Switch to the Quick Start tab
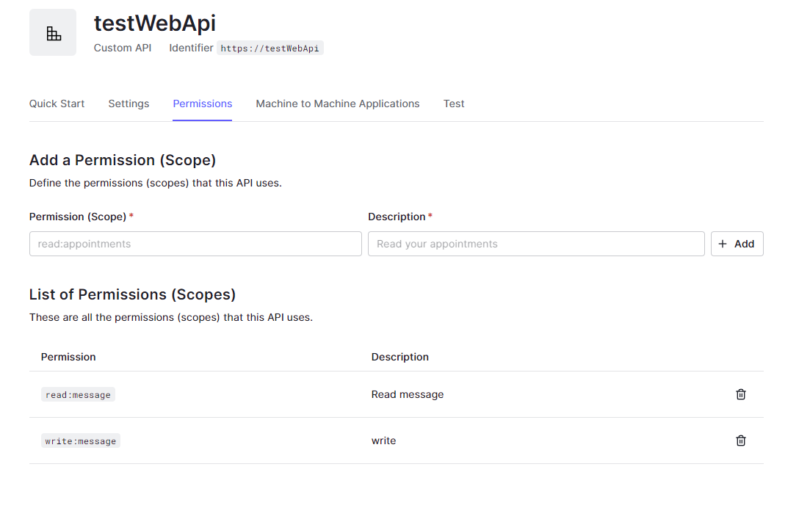Image resolution: width=810 pixels, height=511 pixels. [x=57, y=104]
